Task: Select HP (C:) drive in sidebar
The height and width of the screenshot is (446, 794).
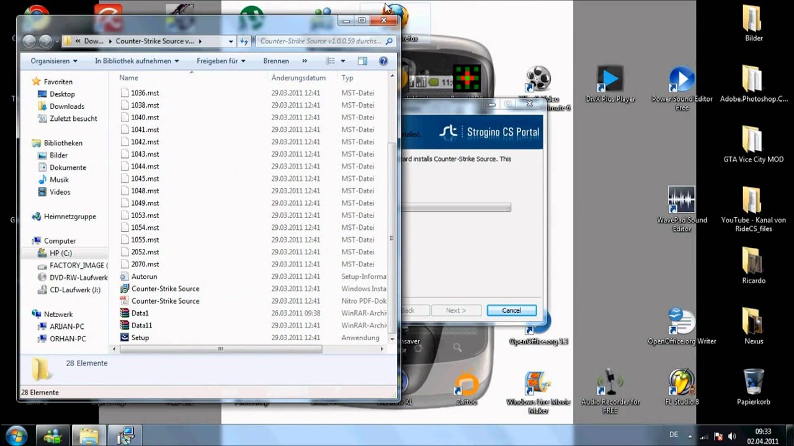Action: point(60,253)
